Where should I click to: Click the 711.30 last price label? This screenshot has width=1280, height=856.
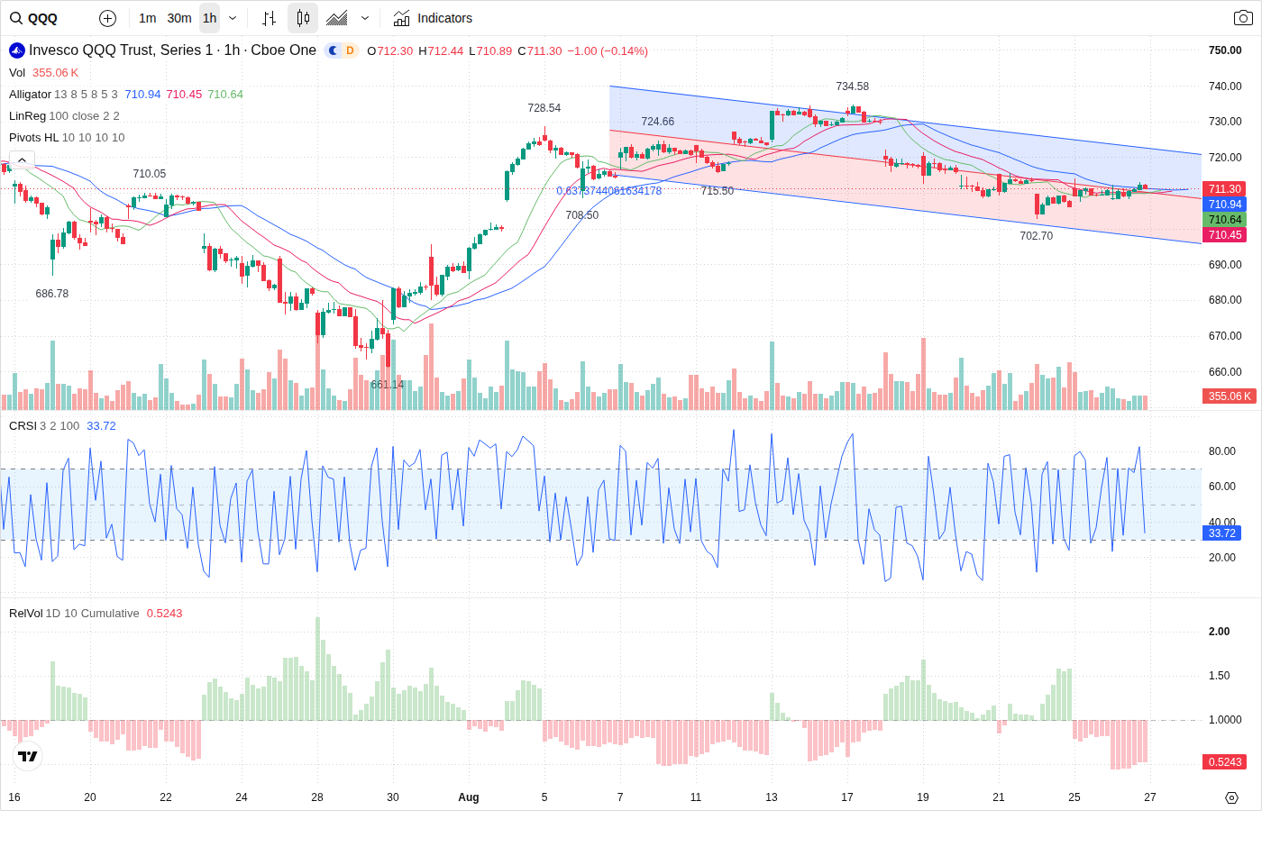(1224, 189)
